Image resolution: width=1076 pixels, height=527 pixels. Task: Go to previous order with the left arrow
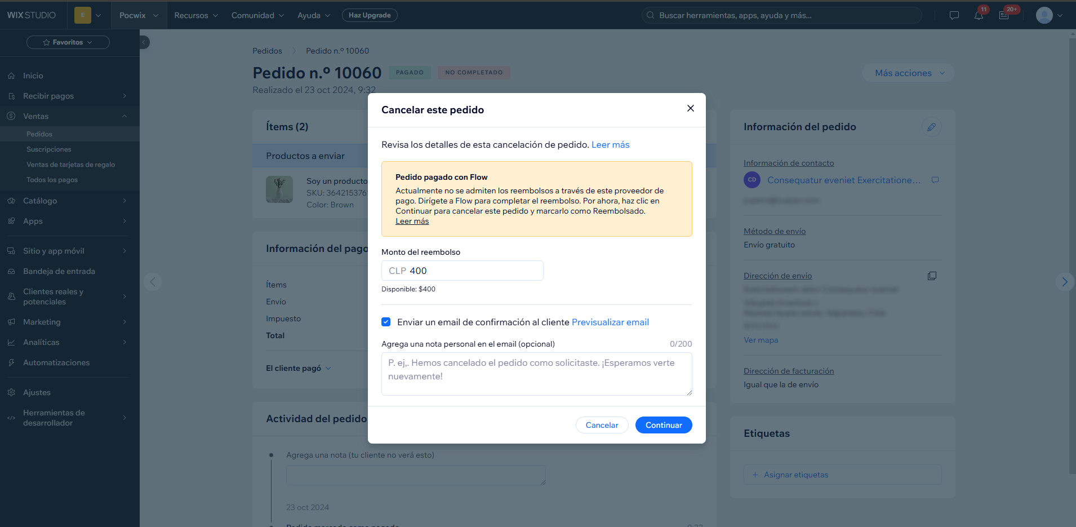point(153,282)
